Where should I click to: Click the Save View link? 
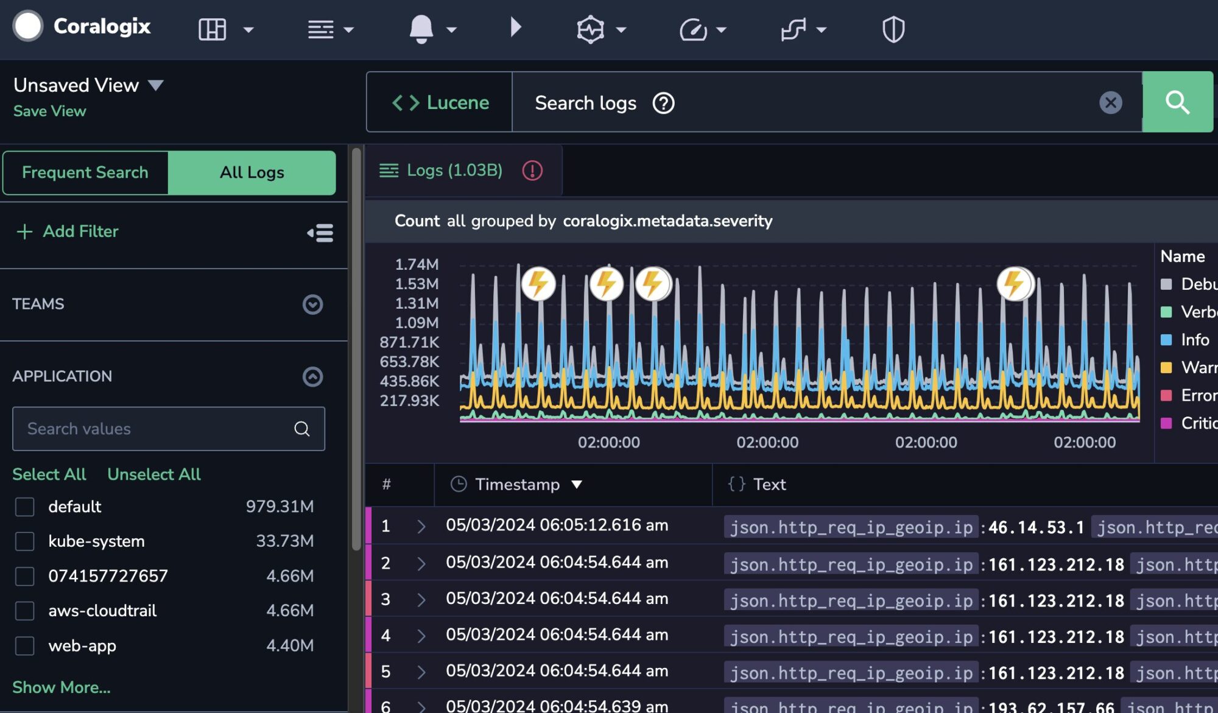click(x=49, y=110)
